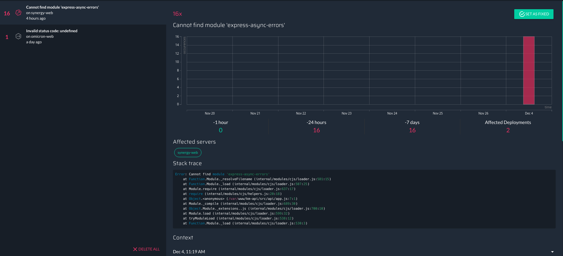Select the -1 hour occurrences stat

click(220, 126)
